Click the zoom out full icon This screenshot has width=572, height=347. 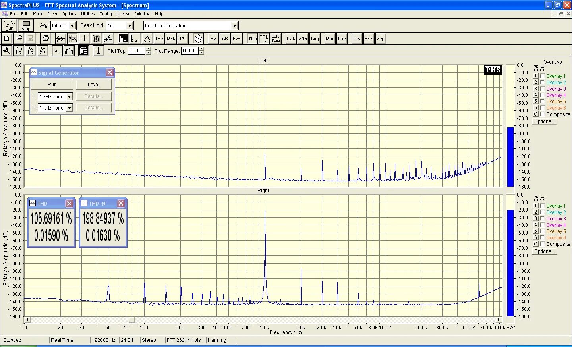click(x=42, y=51)
